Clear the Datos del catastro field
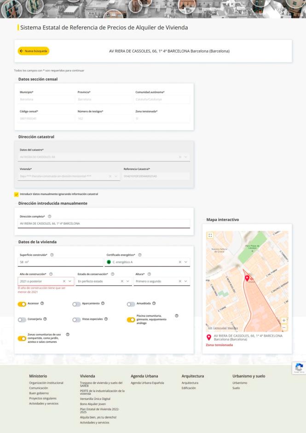This screenshot has width=306, height=433. 180,157
